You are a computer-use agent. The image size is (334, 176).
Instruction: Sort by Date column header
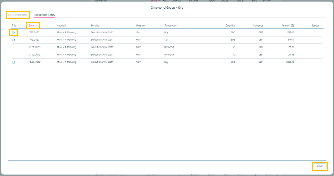coord(33,26)
